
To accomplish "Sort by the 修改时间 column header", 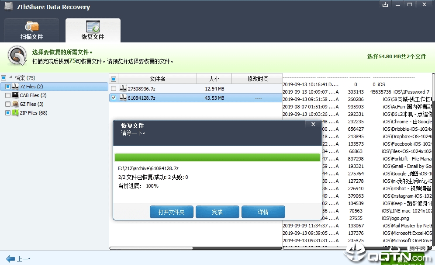I will [257, 79].
